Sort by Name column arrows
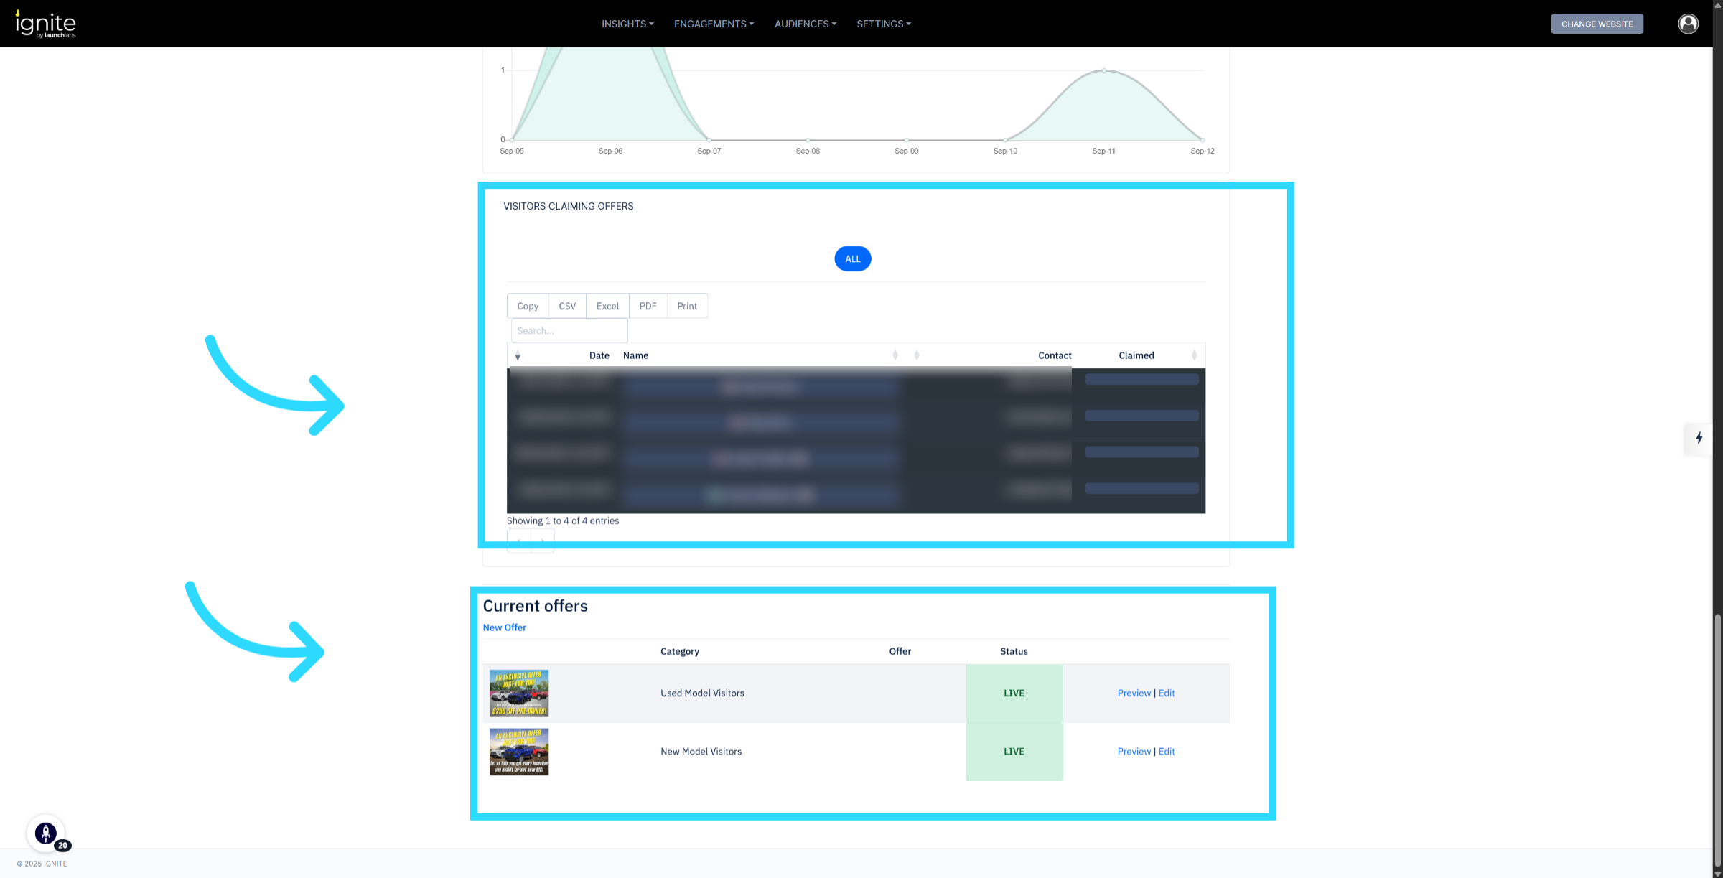 click(895, 355)
